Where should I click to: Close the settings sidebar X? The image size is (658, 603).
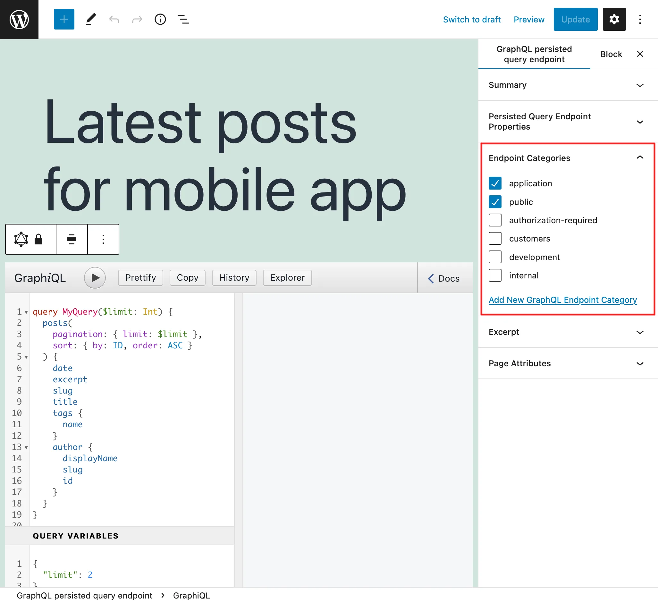click(x=640, y=54)
